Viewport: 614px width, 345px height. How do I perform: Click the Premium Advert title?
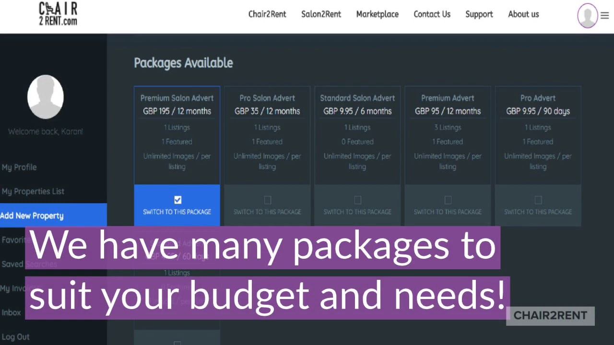(x=448, y=98)
